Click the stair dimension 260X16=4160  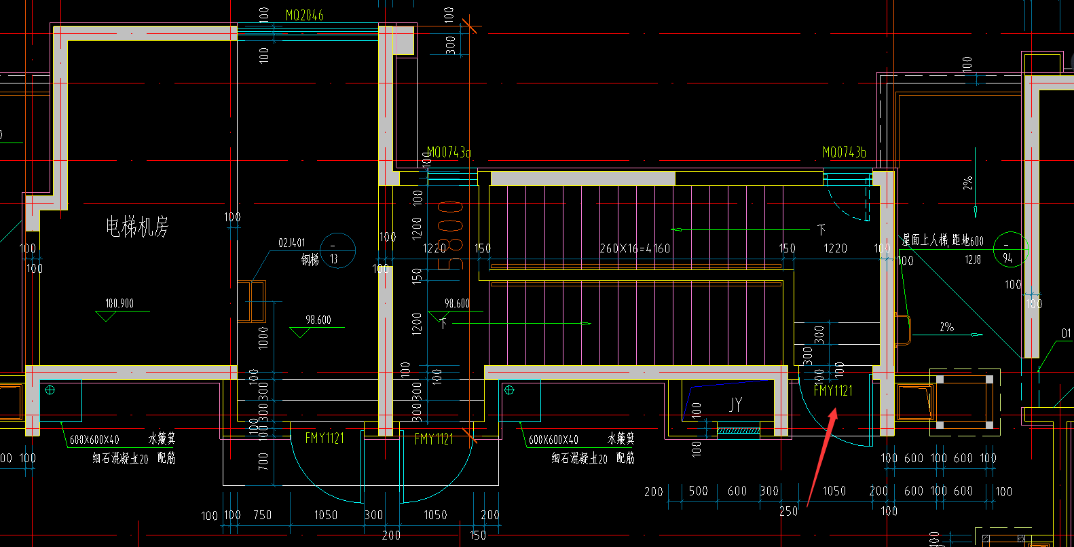[x=635, y=248]
